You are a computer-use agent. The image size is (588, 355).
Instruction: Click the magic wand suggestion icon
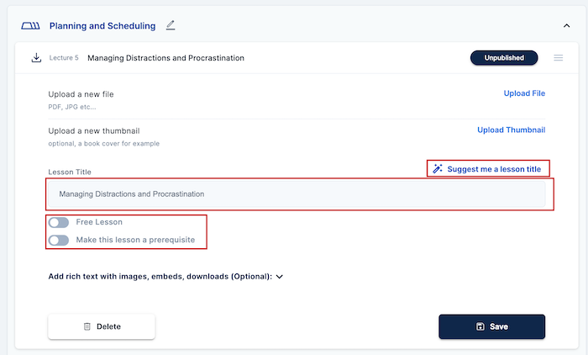pyautogui.click(x=438, y=169)
